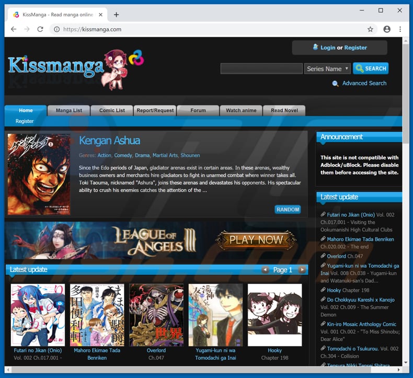The image size is (413, 378).
Task: Click the Login link
Action: click(x=328, y=48)
